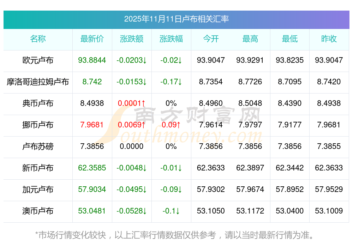Open the 摩洛哥迪拉姆卢布 row name
Viewport: 353px width, 246px height.
38,82
